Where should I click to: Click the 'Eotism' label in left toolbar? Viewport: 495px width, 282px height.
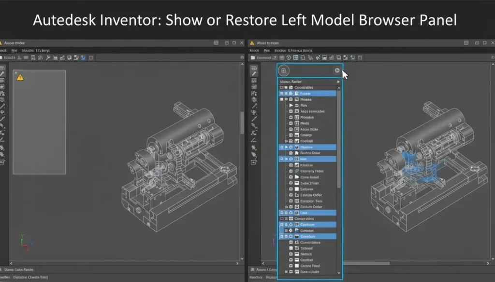coord(10,57)
